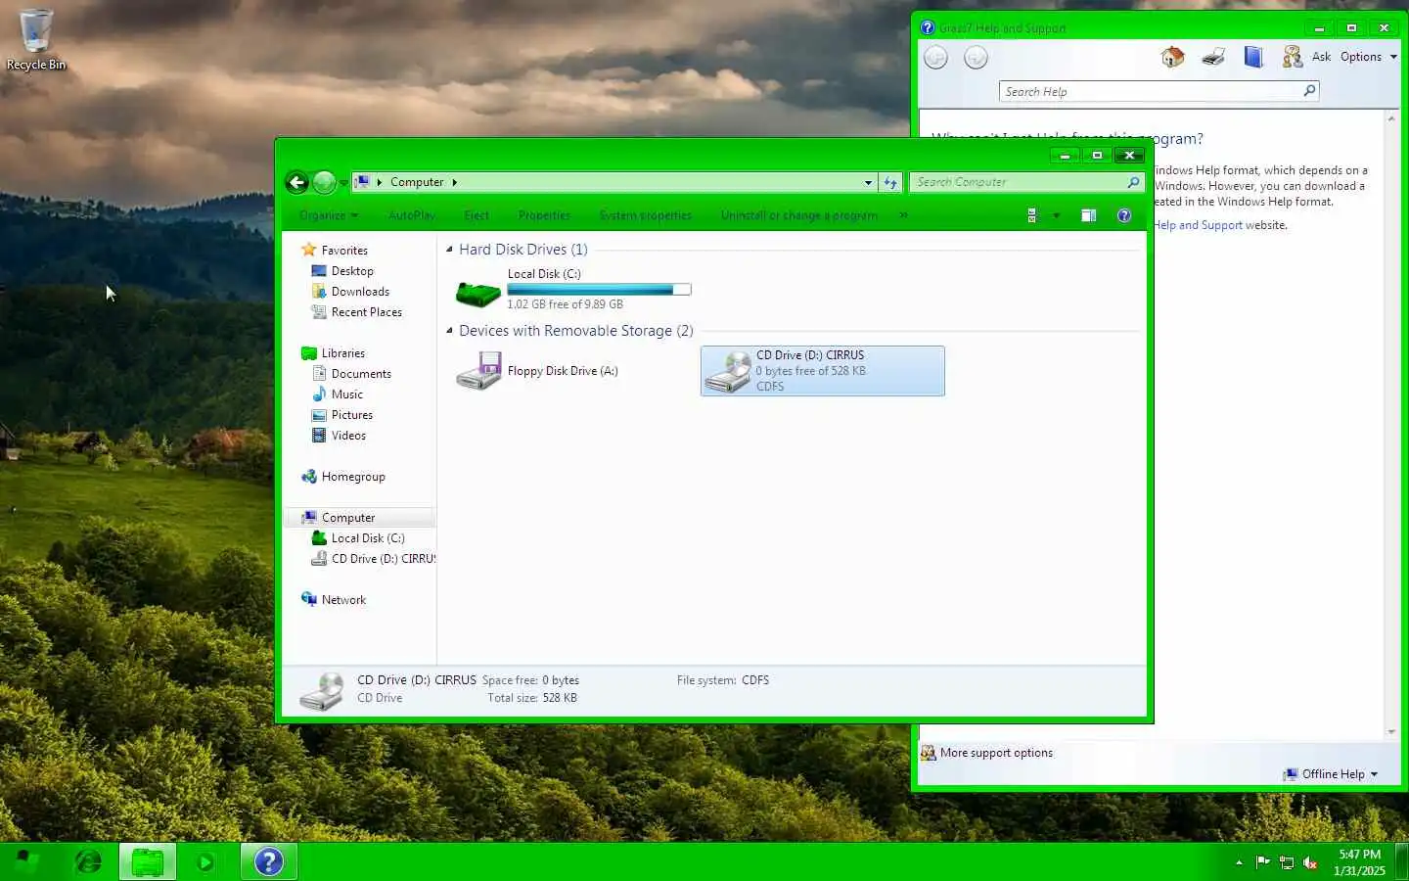Open address bar previous locations dropdown
The height and width of the screenshot is (881, 1409).
coord(868,182)
